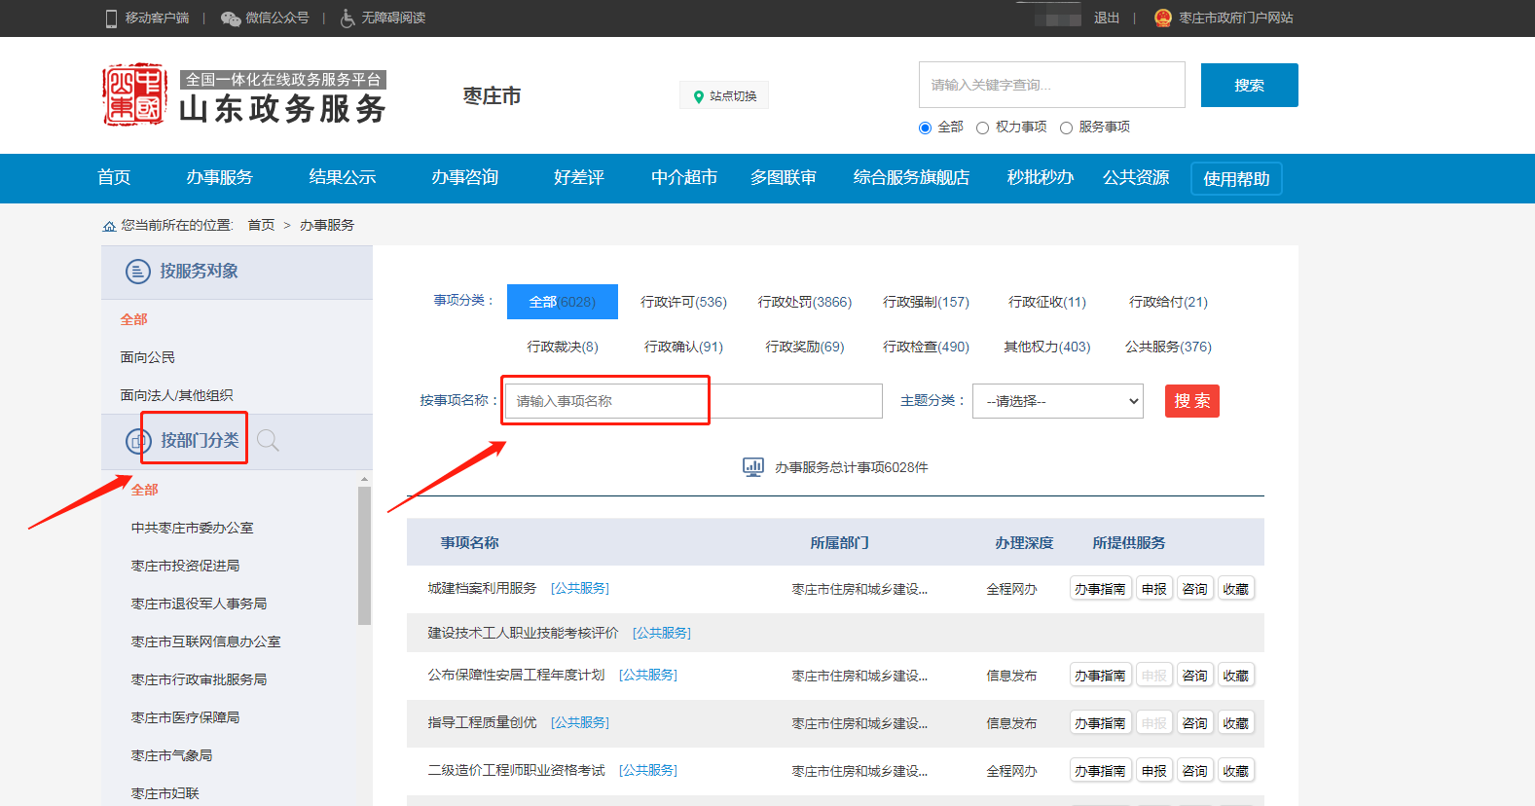
Task: Click the red 搜索 button in filter row
Action: 1191,401
